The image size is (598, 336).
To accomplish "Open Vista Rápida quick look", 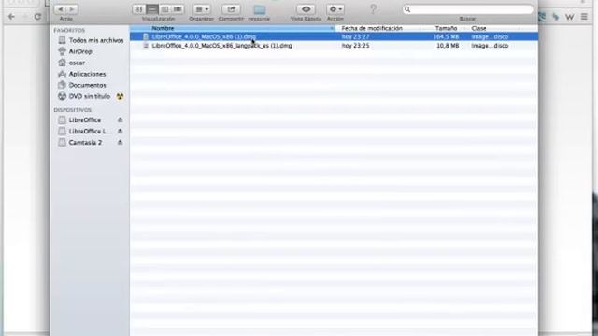I will click(x=306, y=9).
